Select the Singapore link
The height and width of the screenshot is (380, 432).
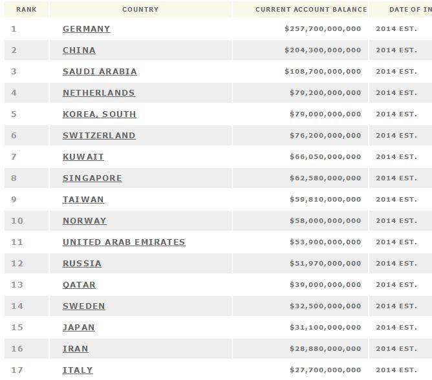click(x=92, y=178)
